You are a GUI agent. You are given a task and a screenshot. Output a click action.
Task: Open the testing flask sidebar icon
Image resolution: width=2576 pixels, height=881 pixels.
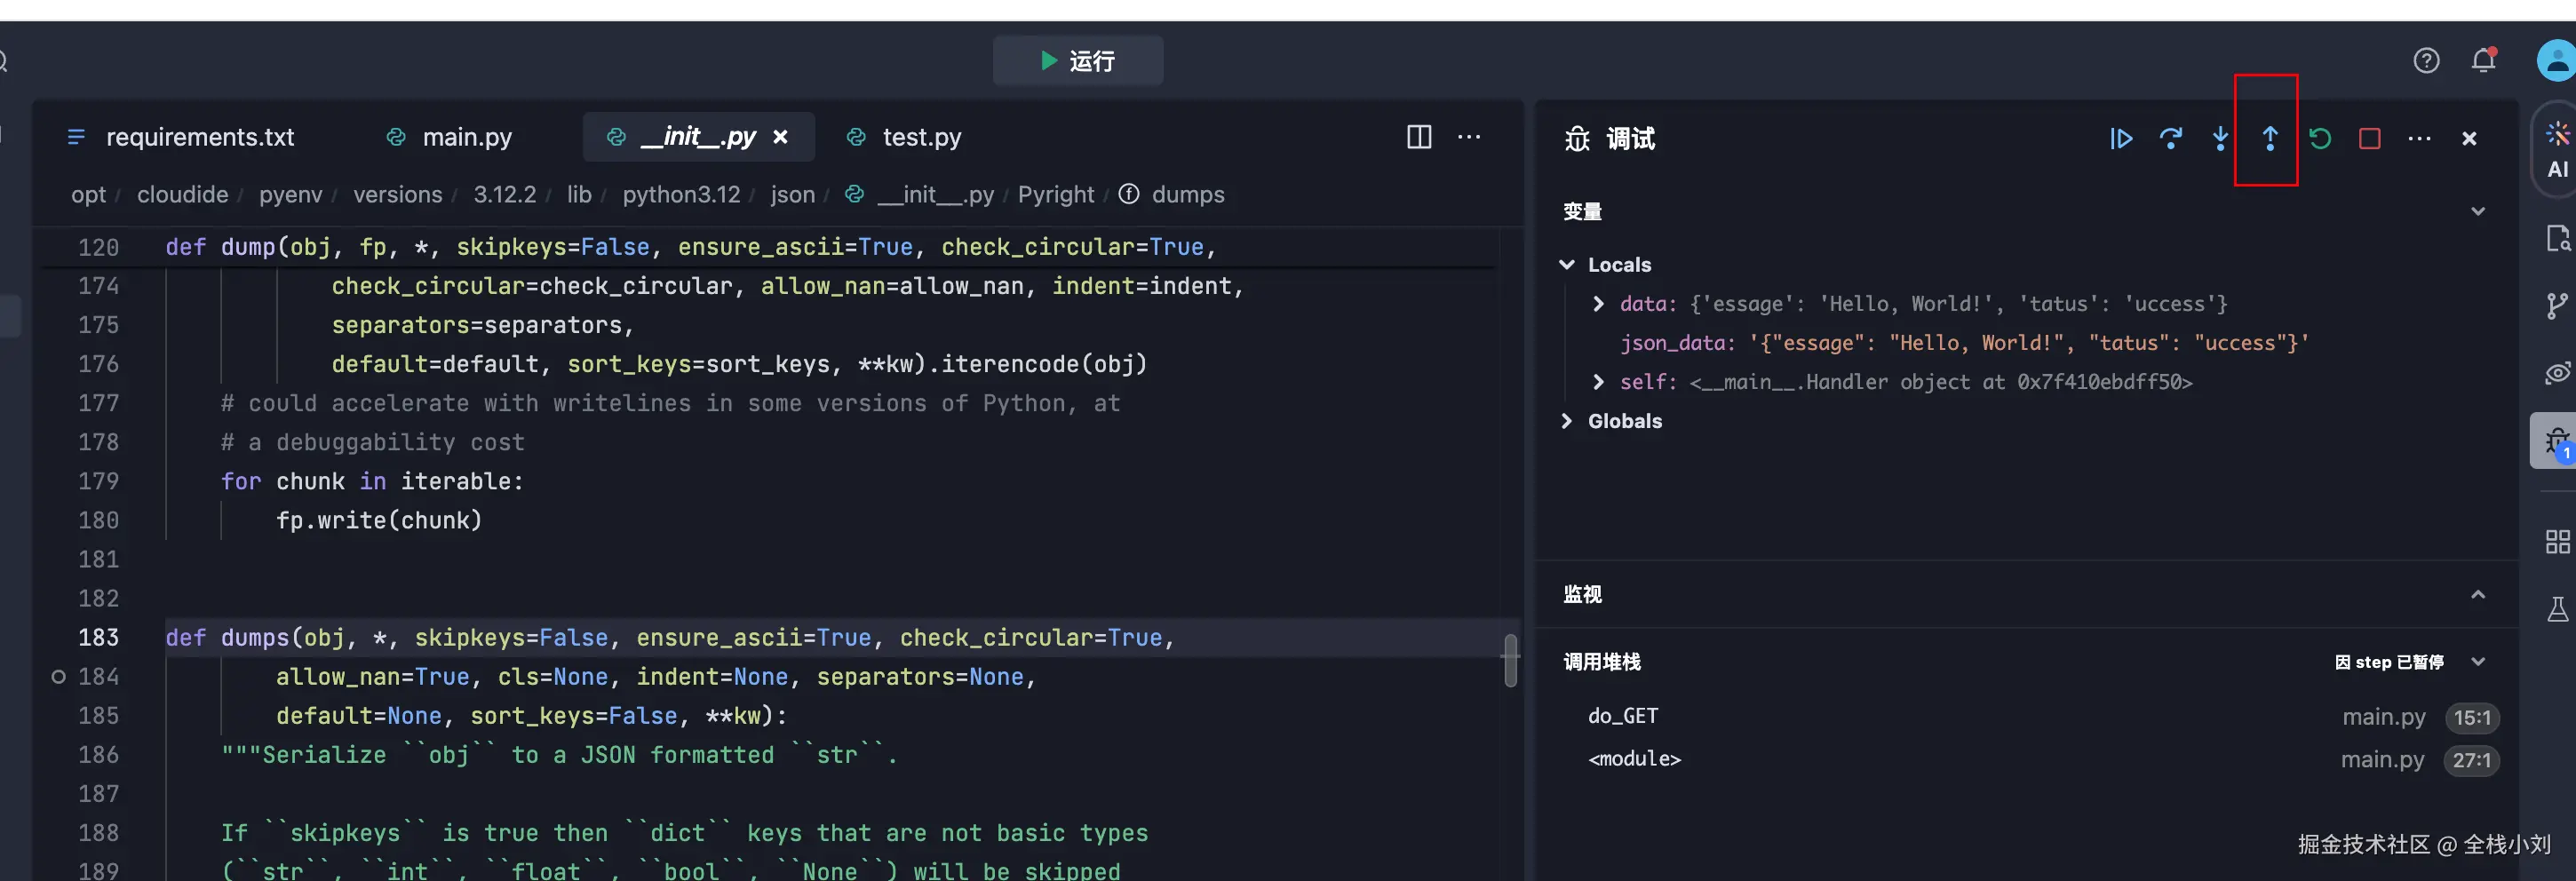click(x=2557, y=609)
